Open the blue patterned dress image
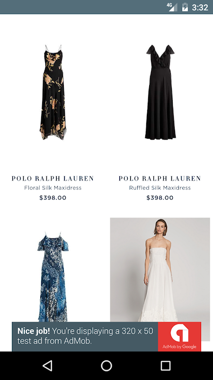 [x=53, y=277]
